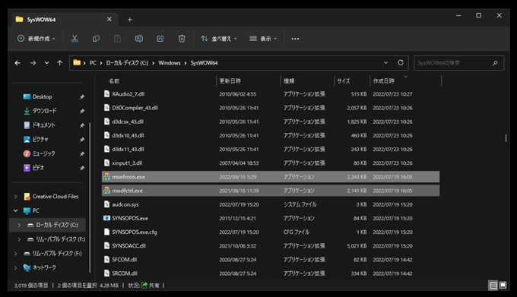Click the Delete trash icon

pos(182,39)
